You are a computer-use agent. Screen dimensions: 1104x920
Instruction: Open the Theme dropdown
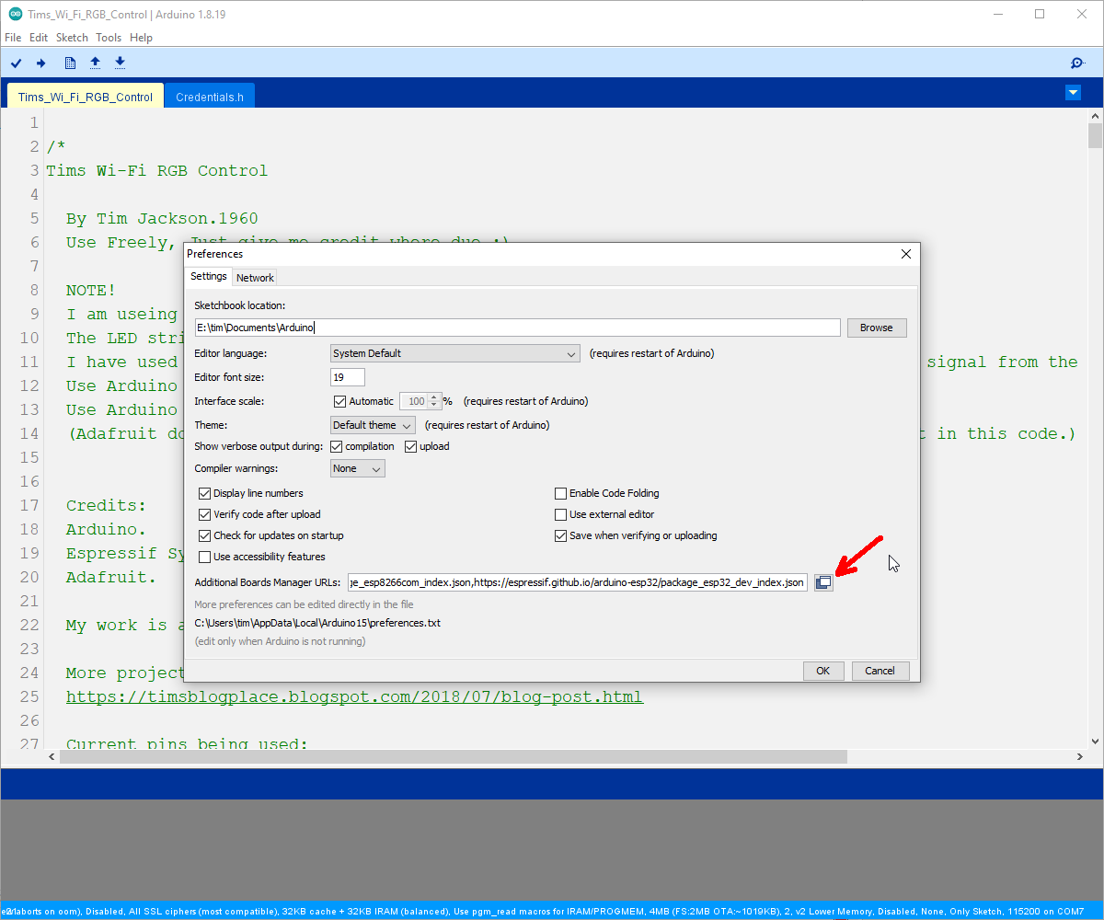pyautogui.click(x=373, y=425)
